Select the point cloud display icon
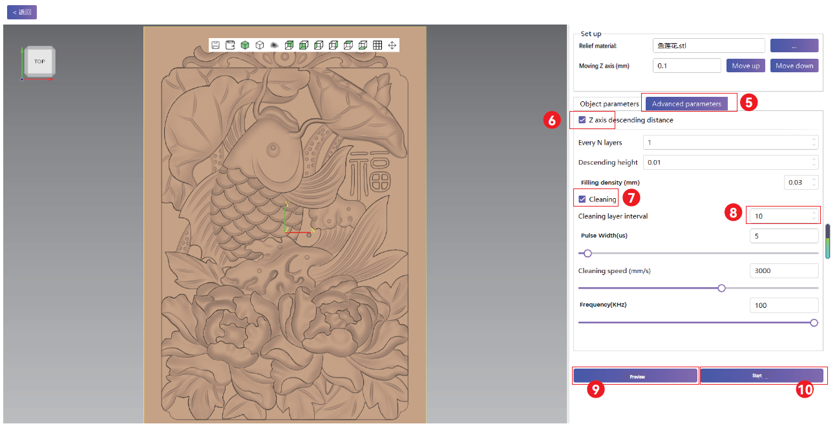 point(274,45)
